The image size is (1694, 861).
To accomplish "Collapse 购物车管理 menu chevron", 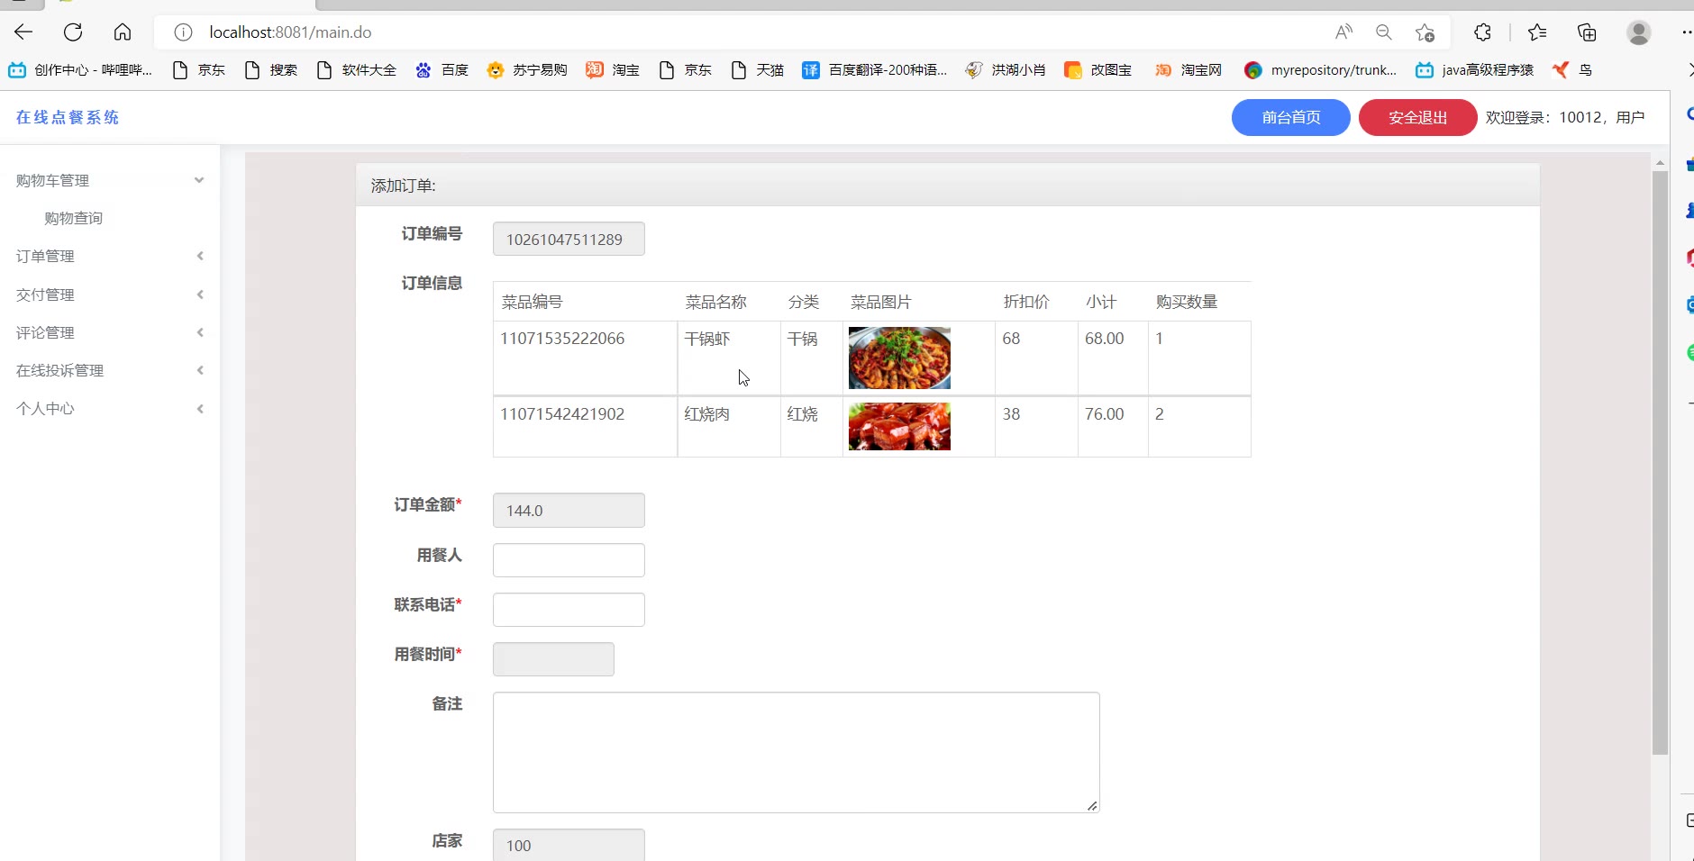I will click(x=199, y=180).
